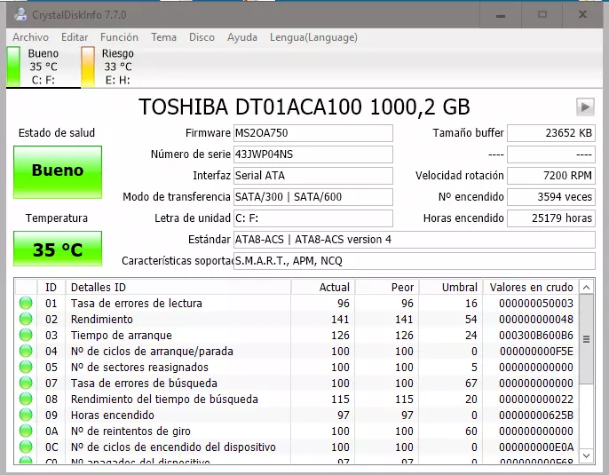Click the Número de serie field
This screenshot has width=609, height=475.
[x=312, y=154]
